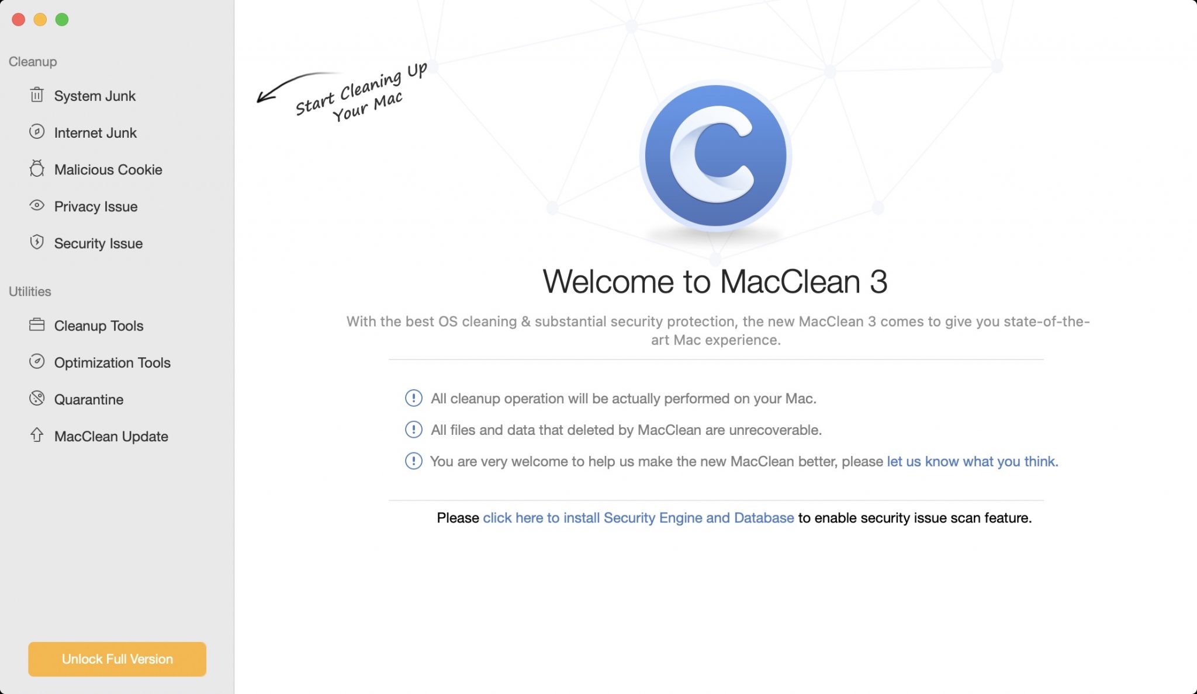This screenshot has height=694, width=1197.
Task: Expand the Utilities section in sidebar
Action: pyautogui.click(x=30, y=291)
